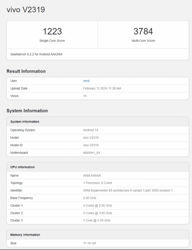Click the vivo V2319 page title

[x=26, y=10]
